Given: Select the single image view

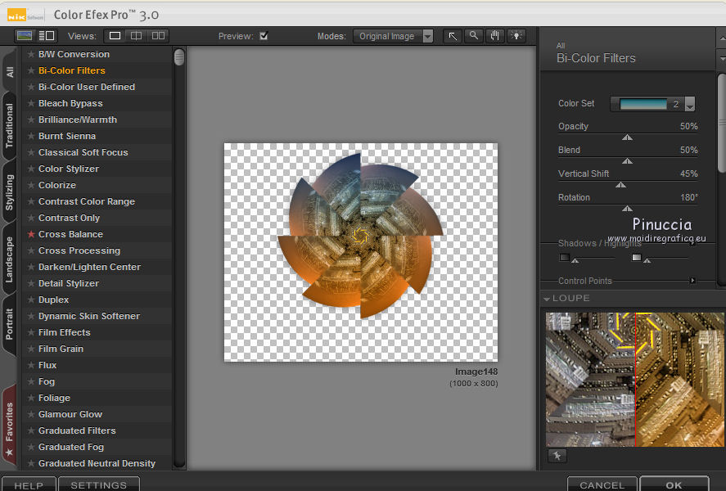Looking at the screenshot, I should [115, 36].
